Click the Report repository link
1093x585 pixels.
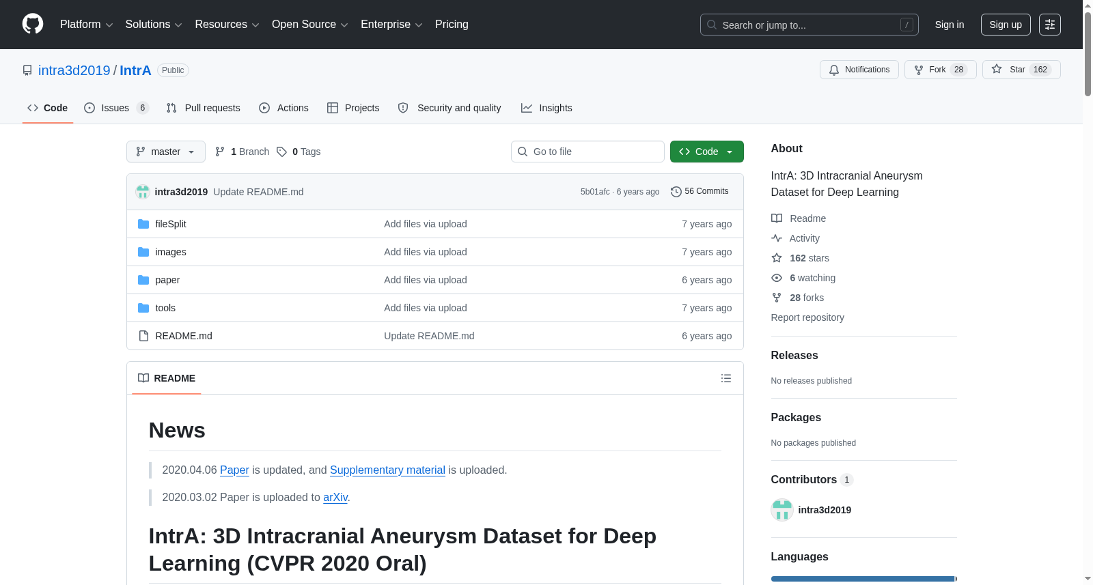point(807,317)
